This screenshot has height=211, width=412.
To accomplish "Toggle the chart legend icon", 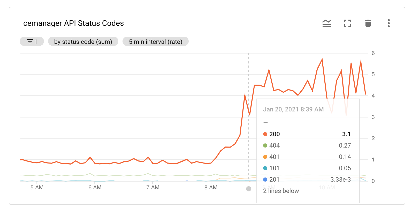I will pos(327,23).
